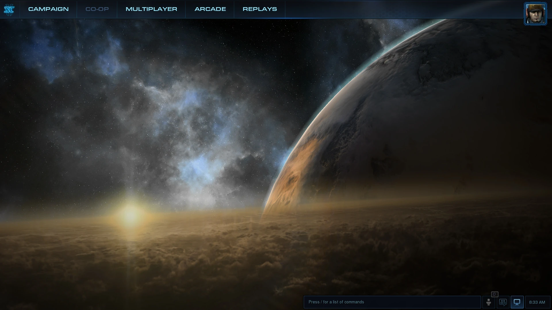The image size is (552, 310).
Task: Toggle the chat windows panel button
Action: [x=503, y=302]
